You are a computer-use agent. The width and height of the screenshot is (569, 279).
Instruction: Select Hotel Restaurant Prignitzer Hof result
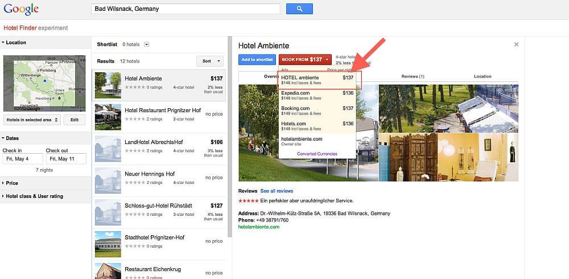pyautogui.click(x=159, y=117)
